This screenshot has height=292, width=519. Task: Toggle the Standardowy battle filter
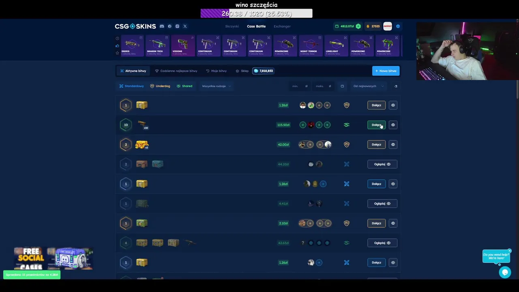click(x=132, y=86)
